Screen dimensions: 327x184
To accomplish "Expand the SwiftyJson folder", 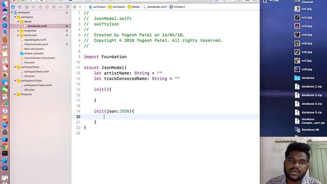I will (18, 35).
